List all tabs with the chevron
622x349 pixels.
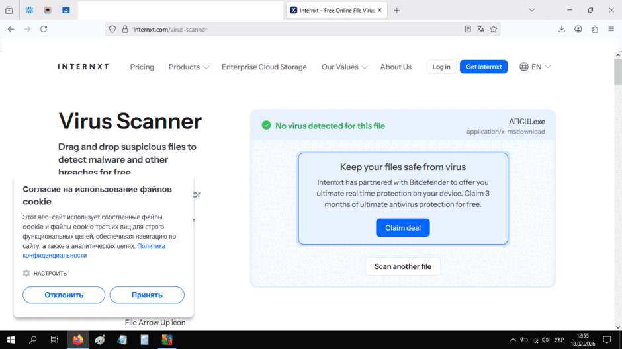[531, 11]
